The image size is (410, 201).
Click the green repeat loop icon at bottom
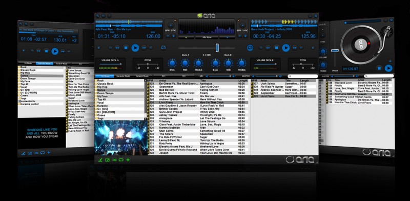point(121,159)
